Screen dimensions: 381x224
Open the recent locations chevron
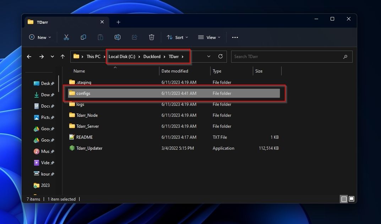(52, 57)
